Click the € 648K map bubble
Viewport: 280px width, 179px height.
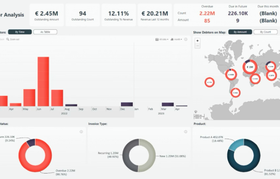pos(231,75)
